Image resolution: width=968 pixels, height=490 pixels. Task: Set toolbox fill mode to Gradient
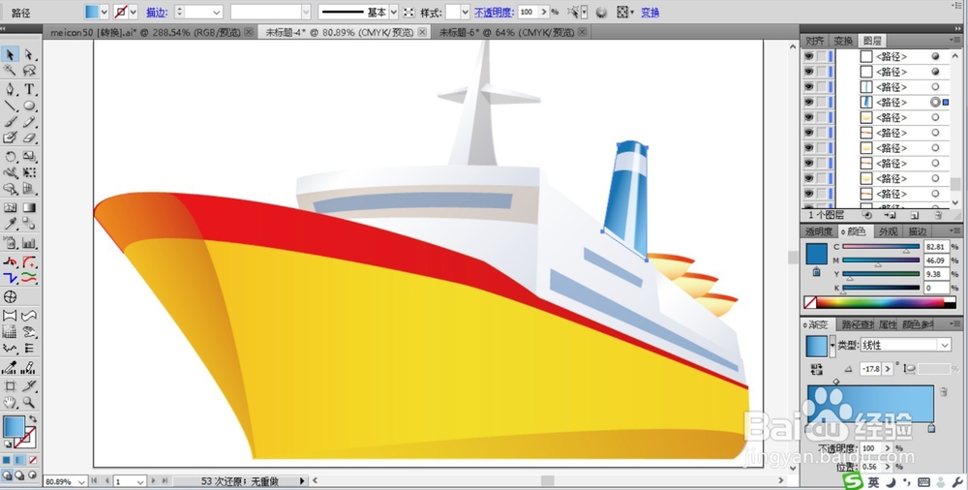(x=19, y=460)
